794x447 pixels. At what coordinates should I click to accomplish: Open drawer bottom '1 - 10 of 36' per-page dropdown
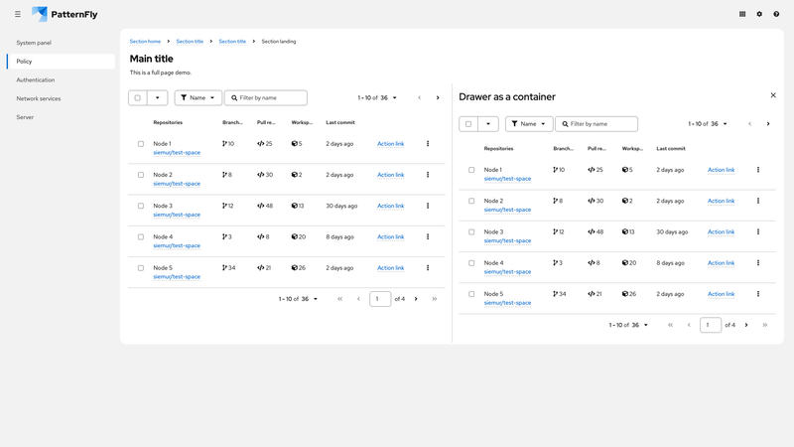[628, 325]
